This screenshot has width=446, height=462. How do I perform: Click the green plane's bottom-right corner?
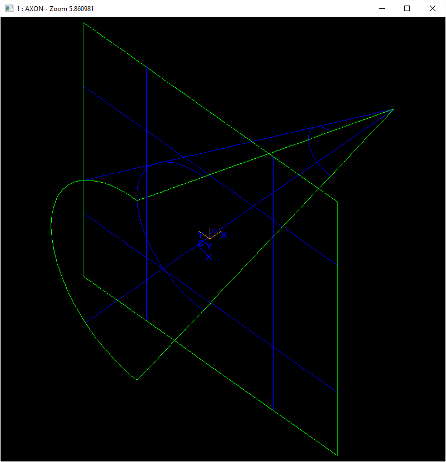click(x=337, y=455)
